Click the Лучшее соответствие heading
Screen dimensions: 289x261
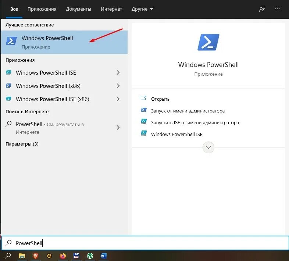coord(29,25)
